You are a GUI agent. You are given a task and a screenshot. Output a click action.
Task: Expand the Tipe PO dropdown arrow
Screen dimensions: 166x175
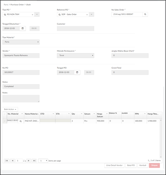coord(37,15)
